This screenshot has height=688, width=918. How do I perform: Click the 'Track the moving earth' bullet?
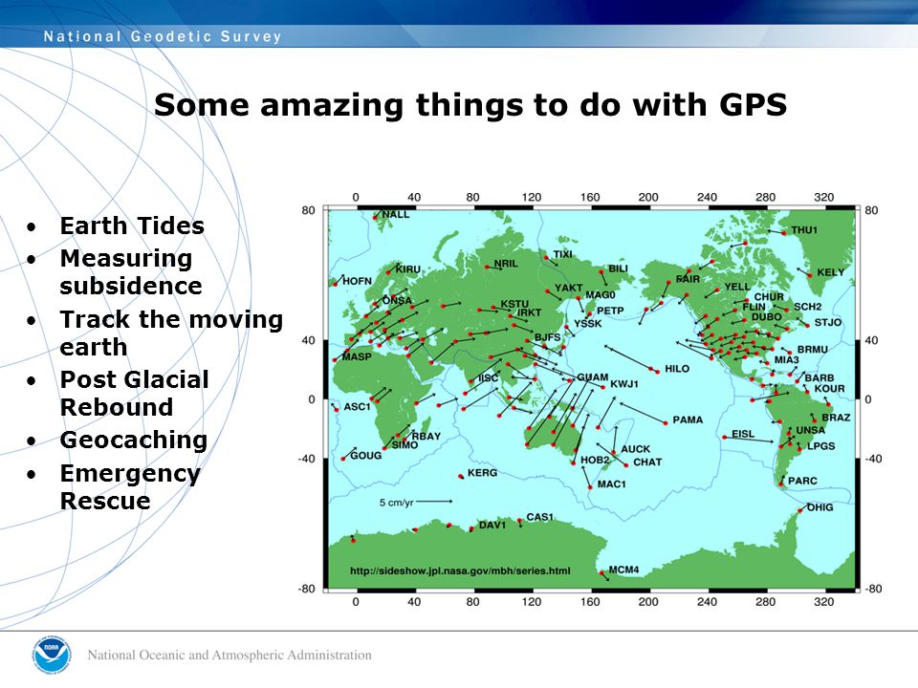[171, 333]
